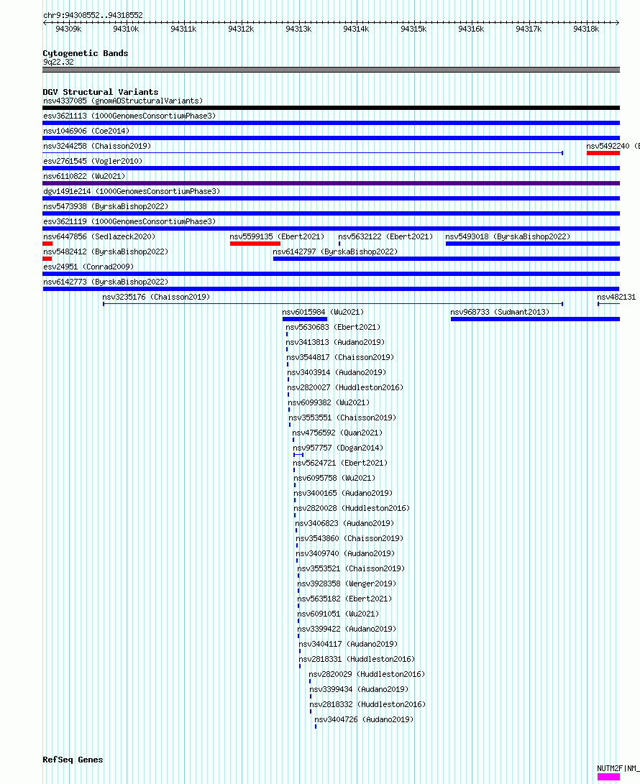The image size is (640, 784).
Task: Select nsv6015984 (Wu2021) label
Action: [x=323, y=312]
